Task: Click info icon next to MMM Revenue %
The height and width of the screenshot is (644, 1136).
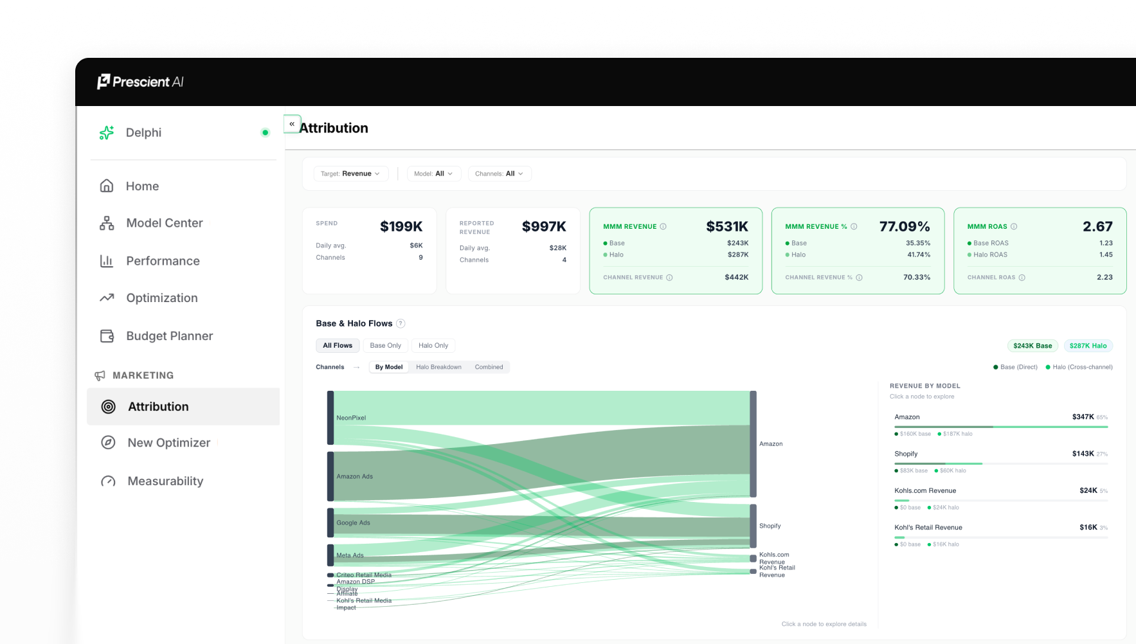Action: click(x=854, y=226)
